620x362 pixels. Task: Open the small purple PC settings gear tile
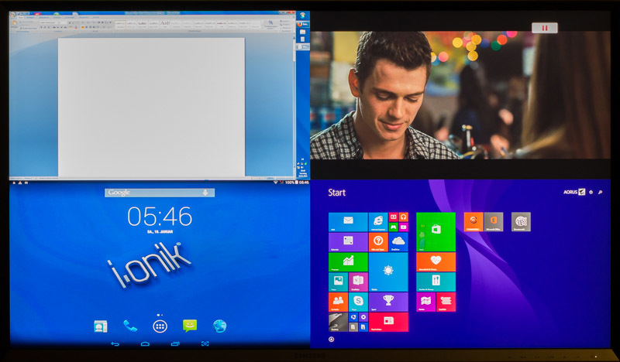point(363,317)
